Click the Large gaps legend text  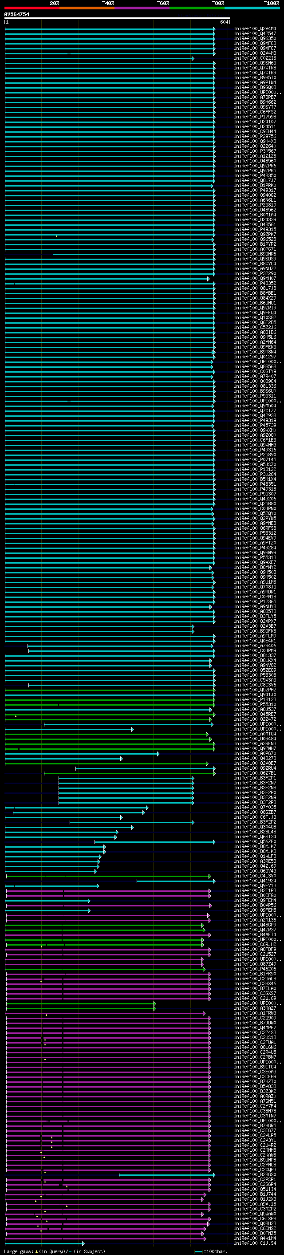(55, 1251)
